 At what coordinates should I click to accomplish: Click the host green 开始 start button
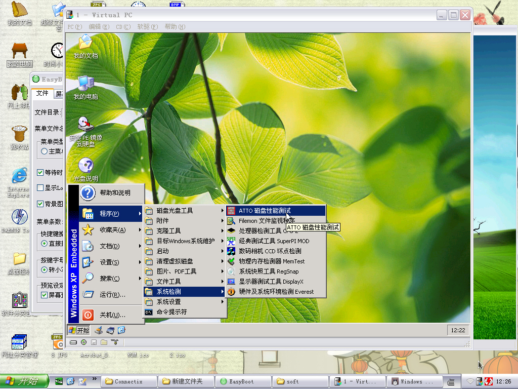24,381
